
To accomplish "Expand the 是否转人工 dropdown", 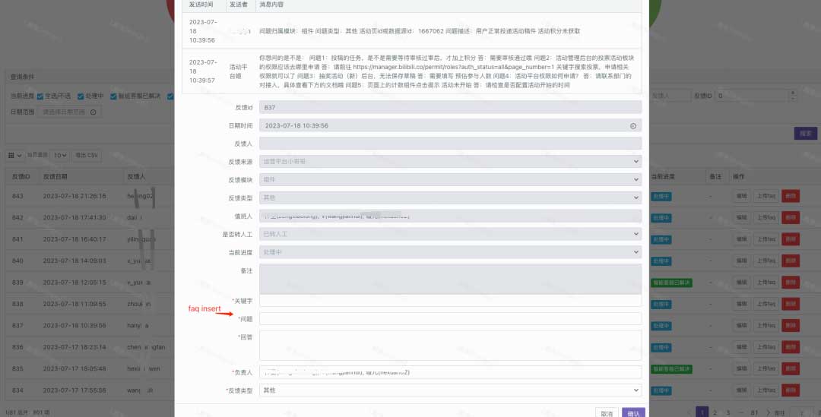I will 450,234.
